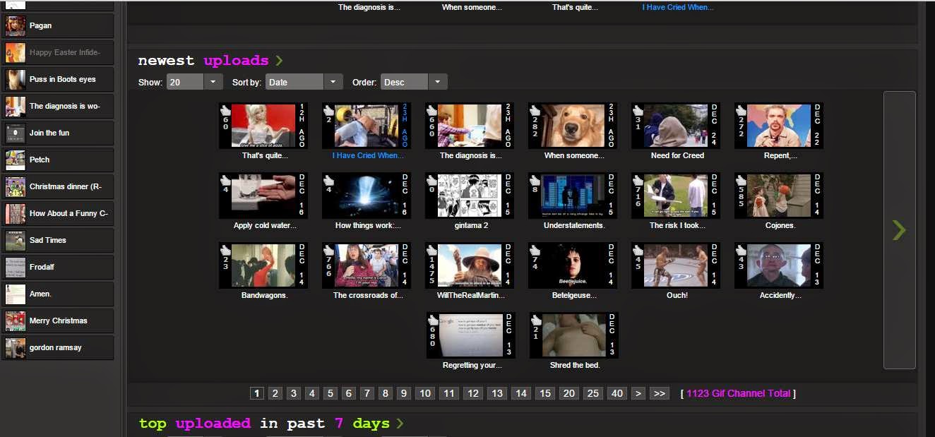The height and width of the screenshot is (437, 935).
Task: Click green arrow beside newest uploads heading
Action: point(279,61)
